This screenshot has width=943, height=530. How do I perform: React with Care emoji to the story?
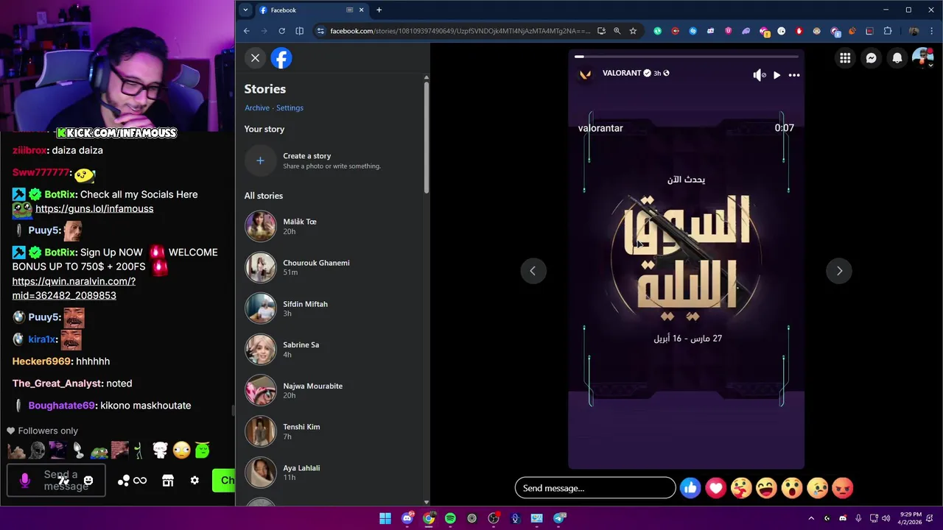click(x=741, y=487)
